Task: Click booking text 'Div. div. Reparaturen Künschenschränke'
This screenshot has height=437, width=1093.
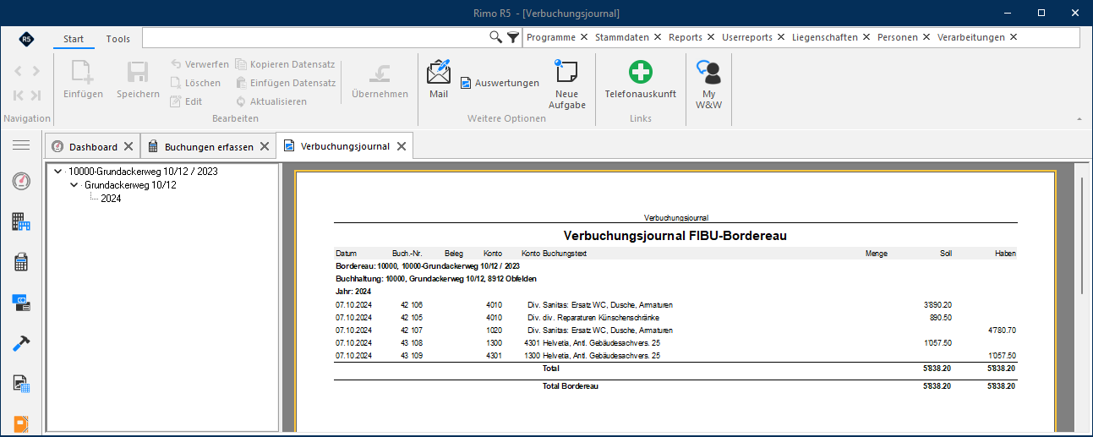Action: point(593,317)
